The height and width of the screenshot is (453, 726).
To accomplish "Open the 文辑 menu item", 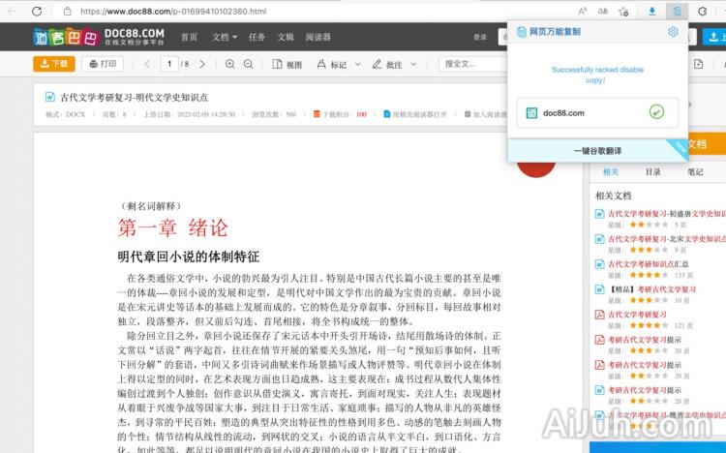I will pos(286,37).
